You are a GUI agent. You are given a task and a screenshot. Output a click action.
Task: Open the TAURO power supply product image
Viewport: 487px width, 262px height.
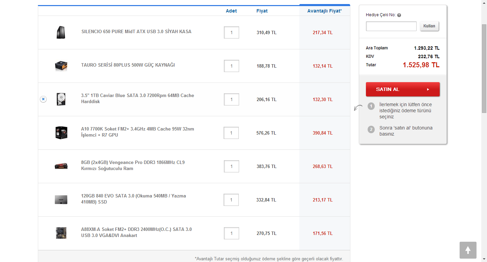61,66
